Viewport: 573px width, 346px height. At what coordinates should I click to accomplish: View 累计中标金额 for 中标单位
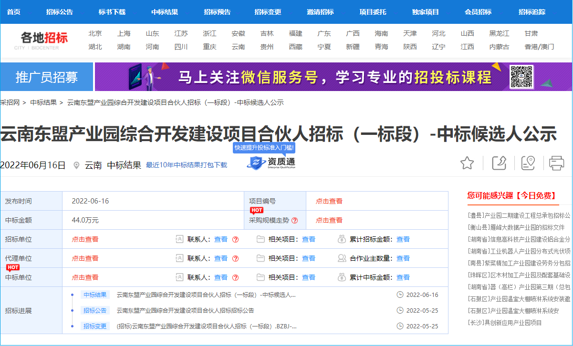[403, 277]
